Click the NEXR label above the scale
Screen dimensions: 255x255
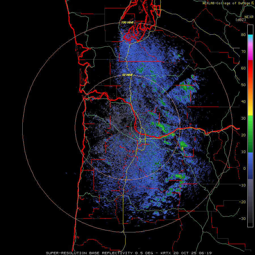pos(249,17)
